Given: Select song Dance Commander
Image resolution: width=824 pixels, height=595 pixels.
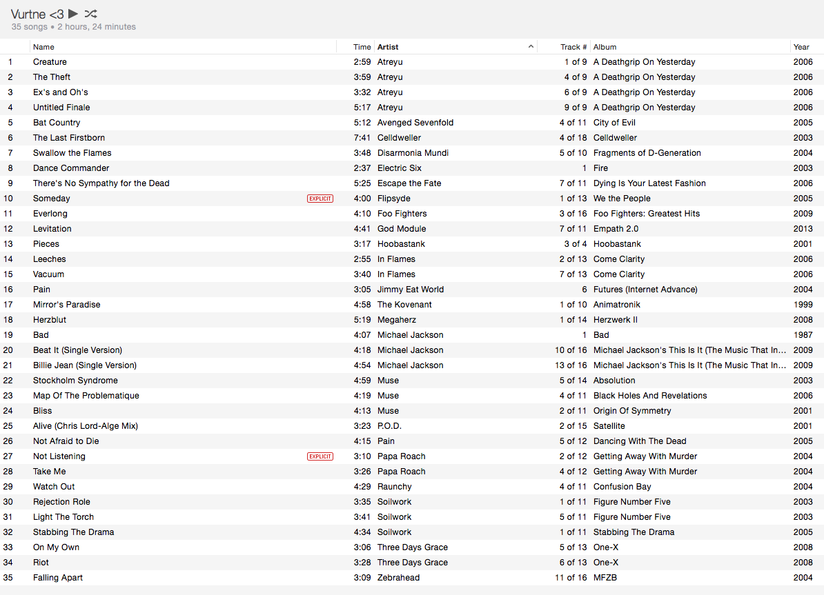Looking at the screenshot, I should click(71, 168).
